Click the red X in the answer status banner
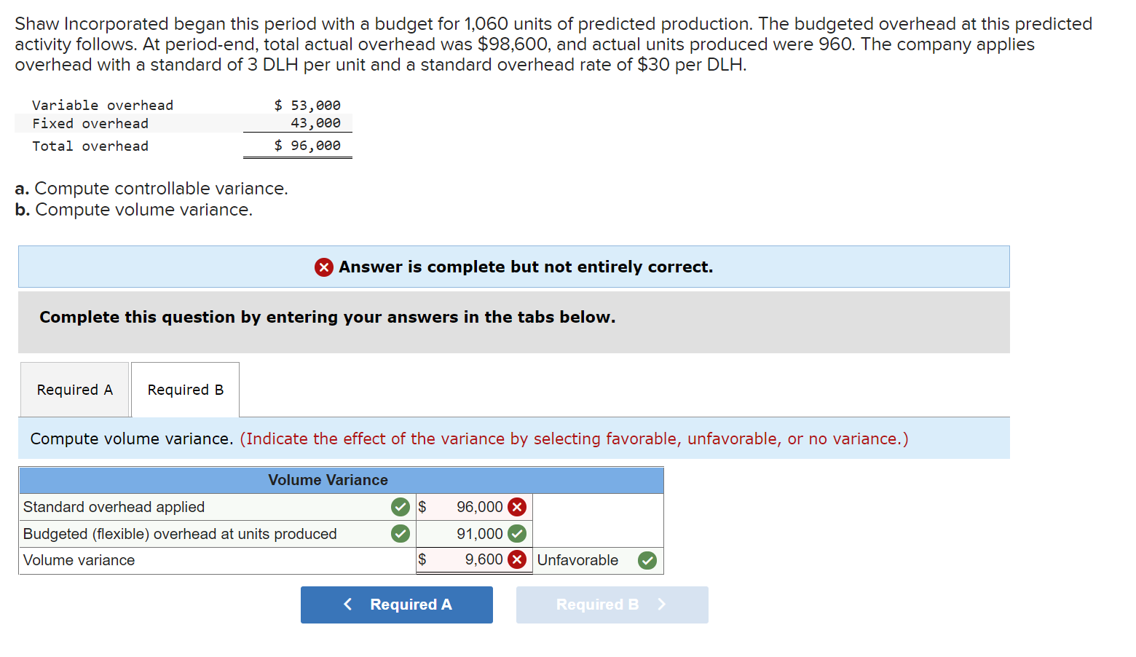Screen dimensions: 1136x657 pyautogui.click(x=323, y=267)
